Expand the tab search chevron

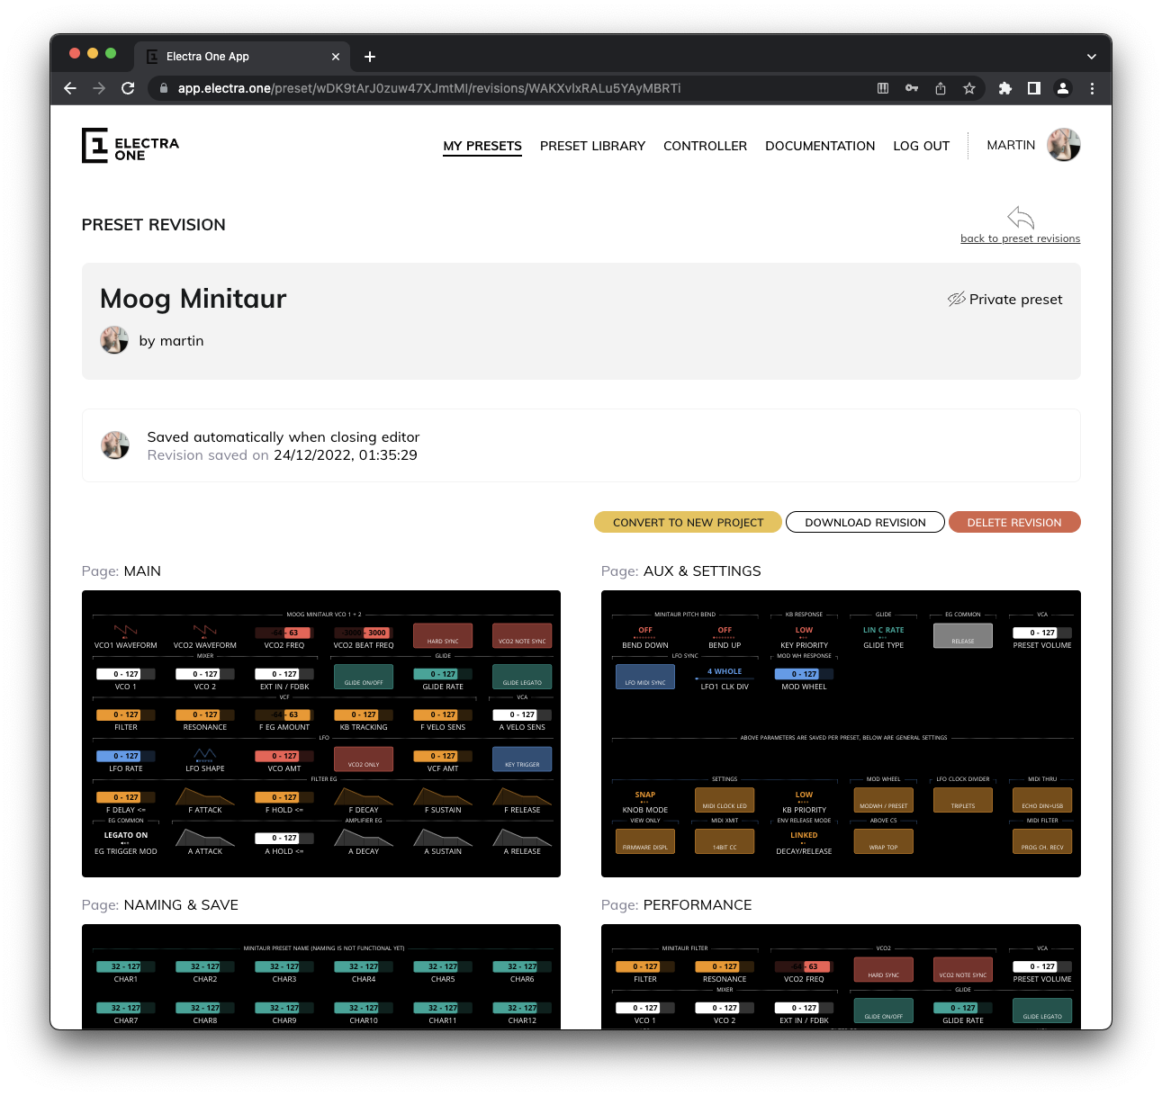1091,57
